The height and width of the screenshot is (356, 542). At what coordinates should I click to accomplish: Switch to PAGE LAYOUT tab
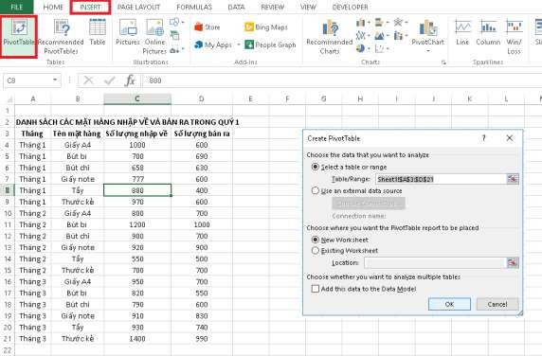(x=138, y=7)
